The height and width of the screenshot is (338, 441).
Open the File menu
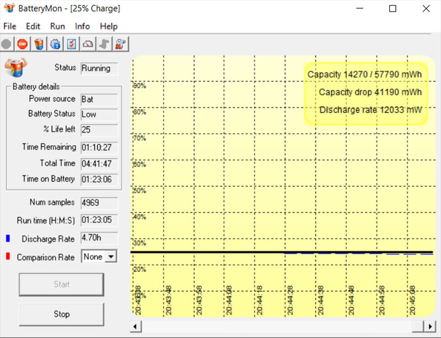[10, 26]
